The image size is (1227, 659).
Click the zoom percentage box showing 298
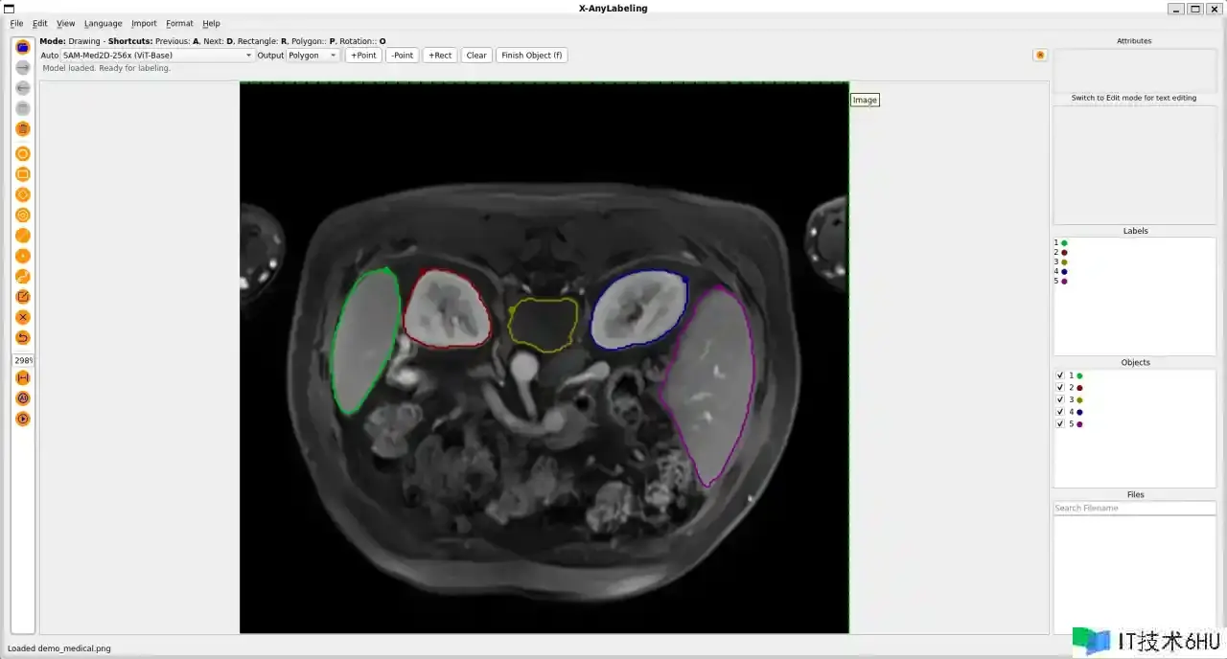click(23, 360)
